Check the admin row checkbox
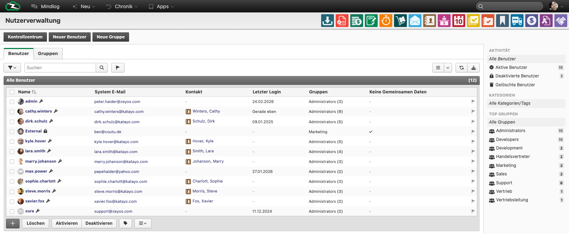This screenshot has height=234, width=569. click(12, 102)
